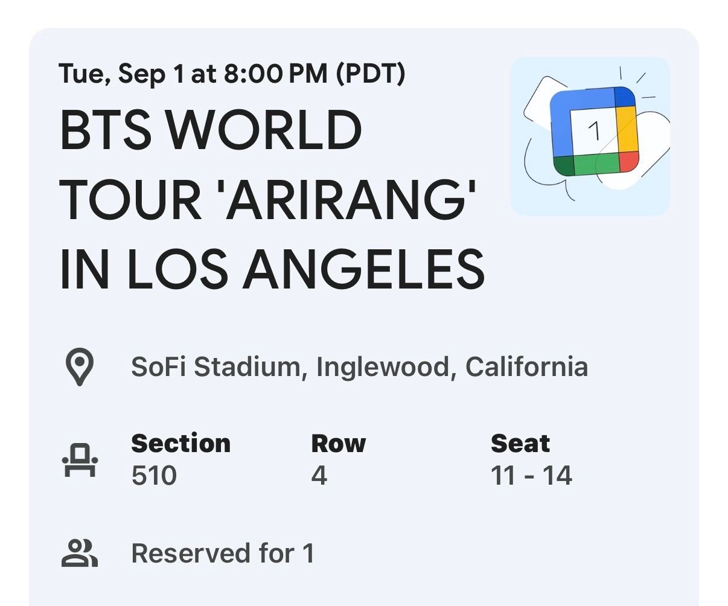Tap the people group icon
The width and height of the screenshot is (728, 606).
coord(80,553)
